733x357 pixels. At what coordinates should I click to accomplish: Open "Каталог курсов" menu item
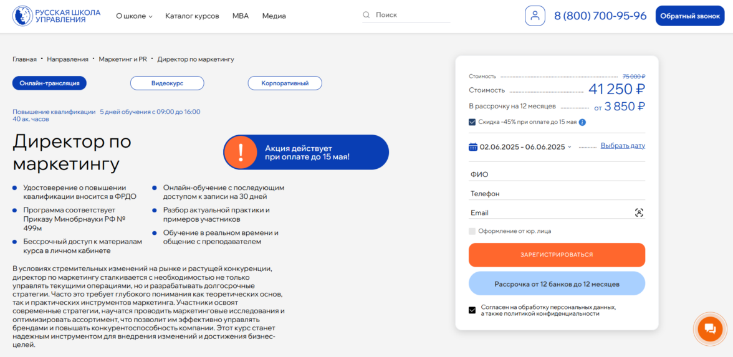click(x=192, y=16)
